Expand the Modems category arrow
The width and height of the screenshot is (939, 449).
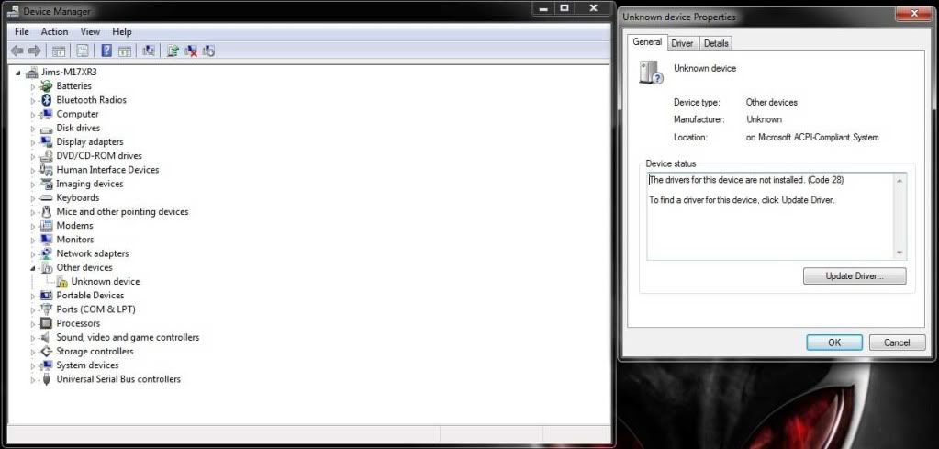[x=33, y=226]
